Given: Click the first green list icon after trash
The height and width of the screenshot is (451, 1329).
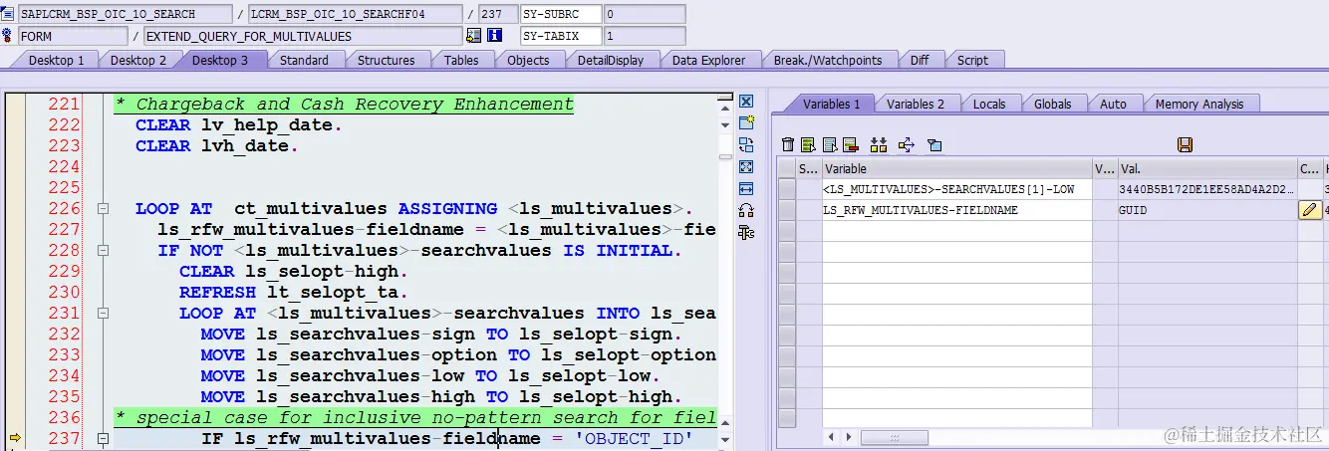Looking at the screenshot, I should (808, 145).
